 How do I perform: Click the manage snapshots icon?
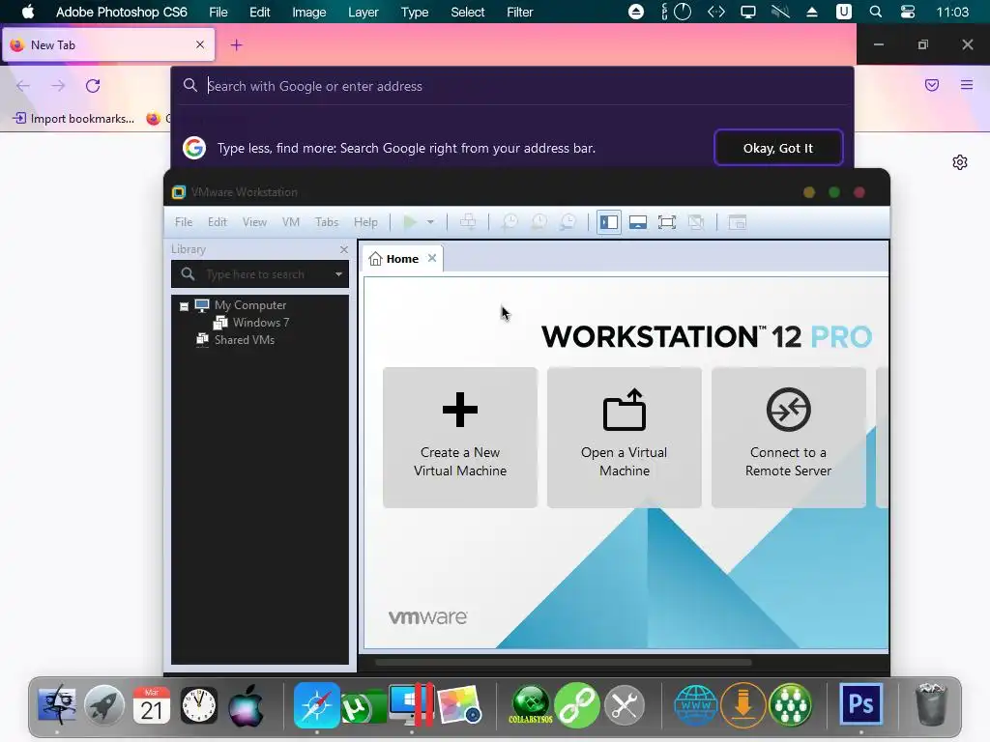click(568, 222)
